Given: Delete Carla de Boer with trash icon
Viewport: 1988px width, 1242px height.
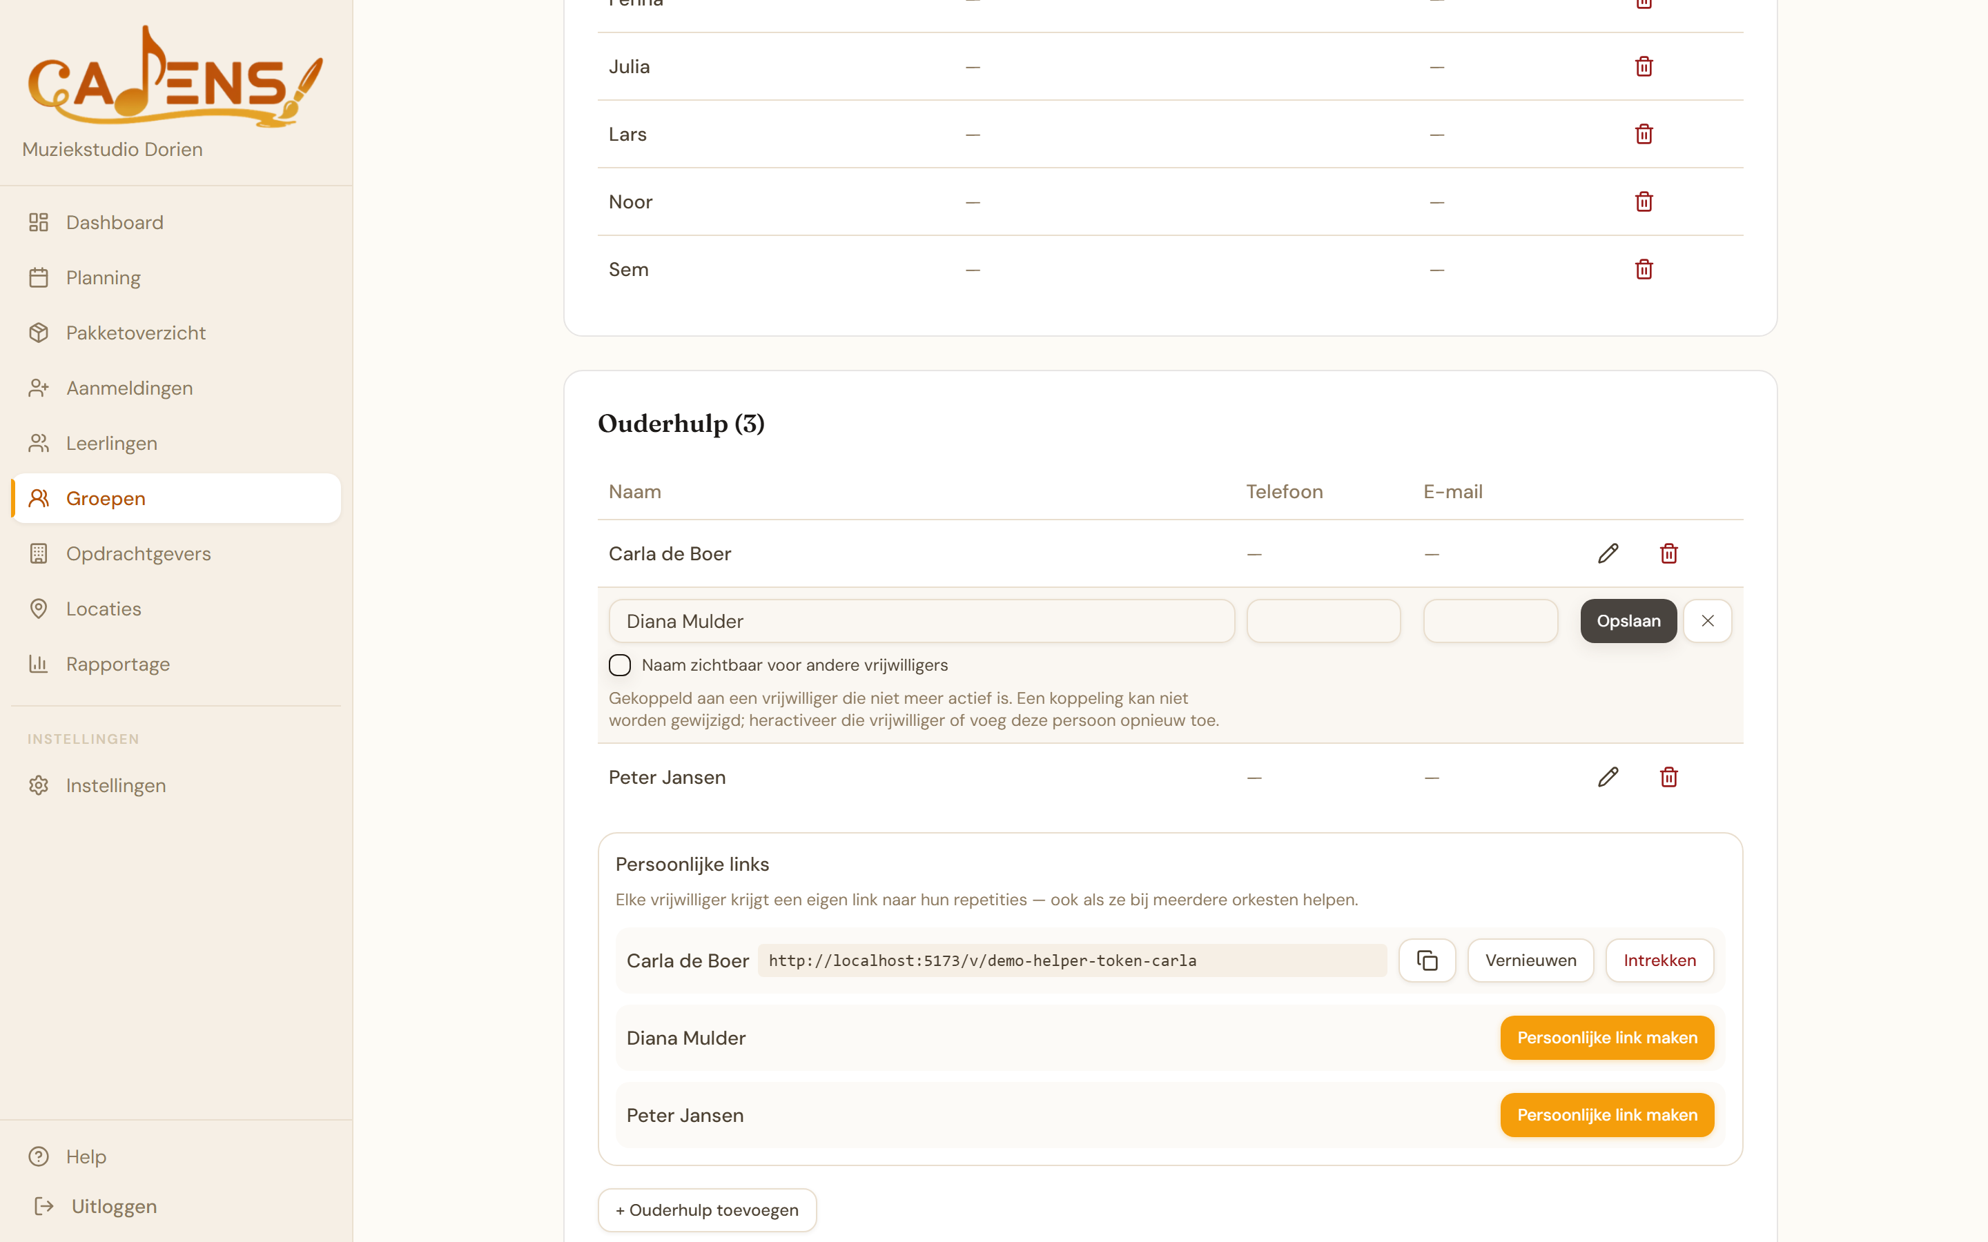Looking at the screenshot, I should point(1668,553).
